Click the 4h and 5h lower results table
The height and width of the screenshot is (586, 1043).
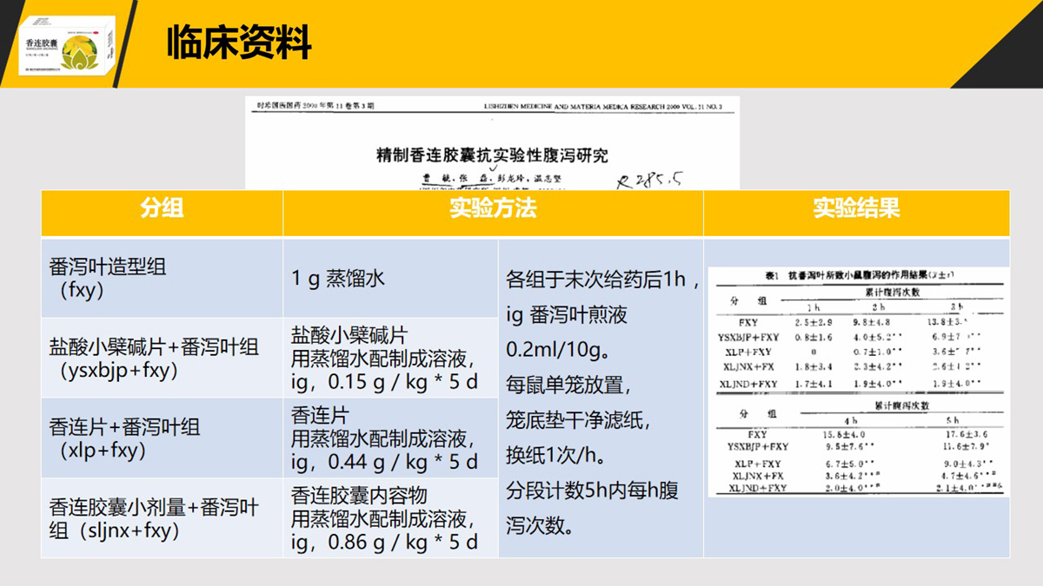857,447
